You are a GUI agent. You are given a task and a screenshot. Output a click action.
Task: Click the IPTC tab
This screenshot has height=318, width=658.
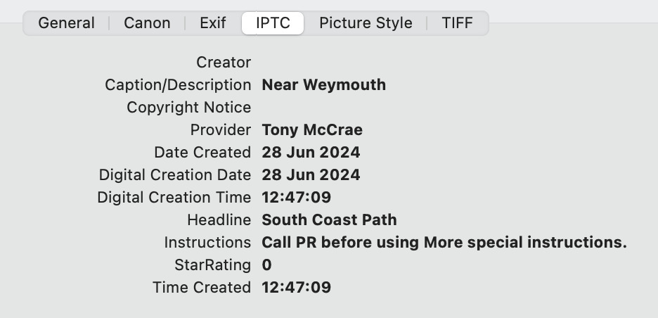click(273, 23)
